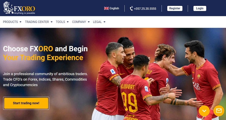Click the orange round chevron-down button
This screenshot has height=120, width=226.
[204, 111]
